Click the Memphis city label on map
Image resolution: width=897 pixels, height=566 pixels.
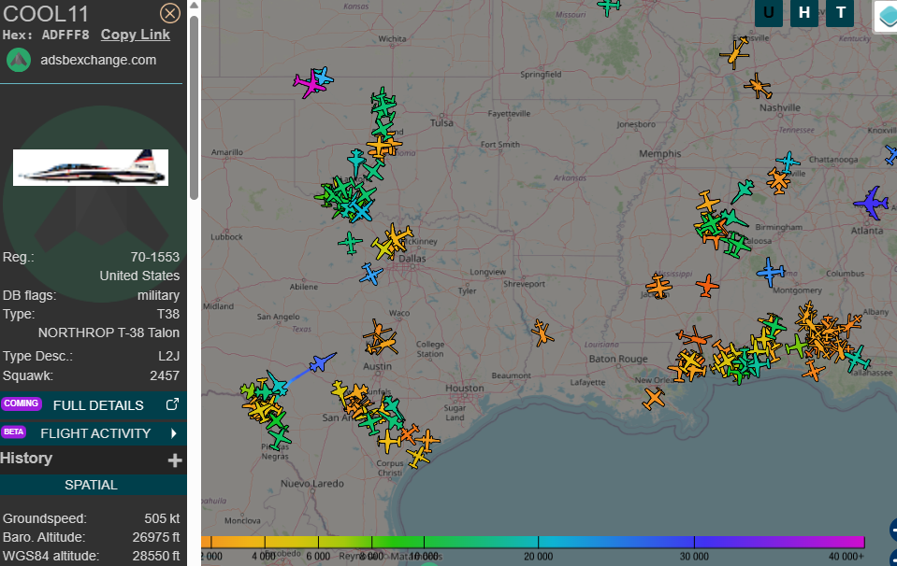(660, 153)
